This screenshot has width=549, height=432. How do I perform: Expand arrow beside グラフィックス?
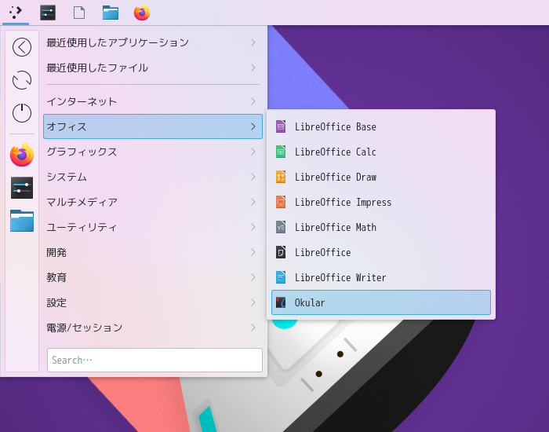pyautogui.click(x=253, y=152)
